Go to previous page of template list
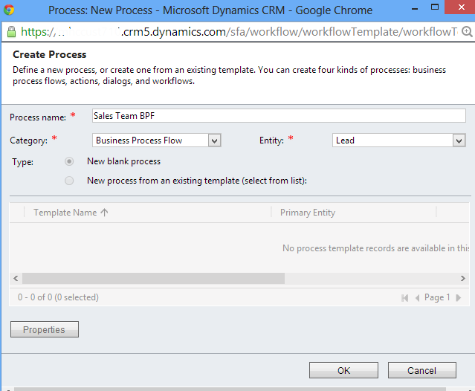 click(416, 297)
